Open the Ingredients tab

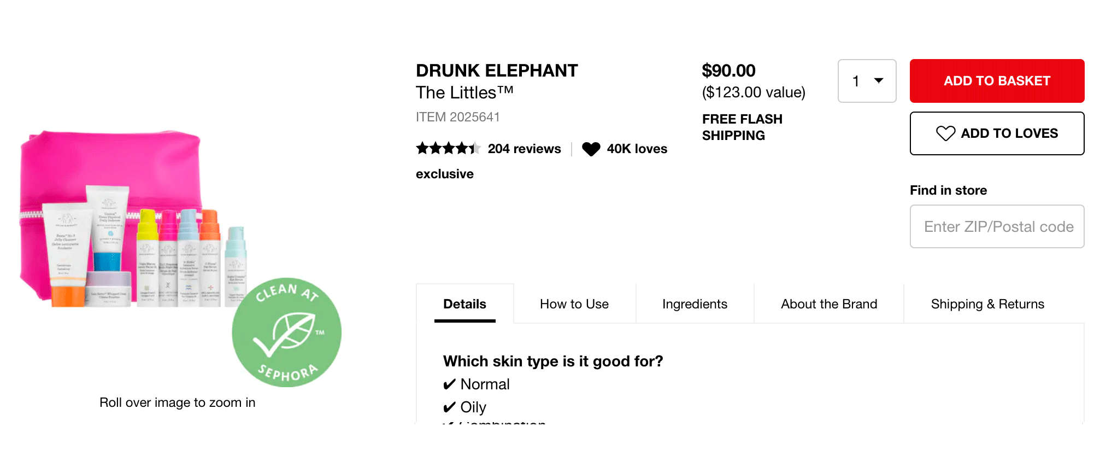pyautogui.click(x=695, y=304)
